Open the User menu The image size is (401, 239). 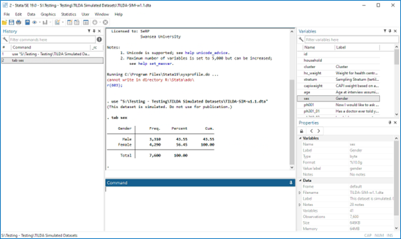pos(85,15)
